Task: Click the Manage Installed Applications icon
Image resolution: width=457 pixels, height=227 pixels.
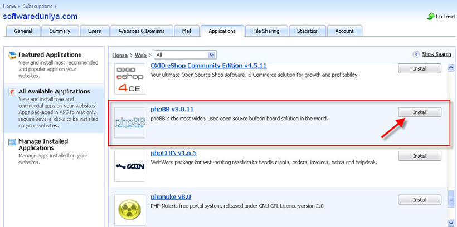Action: pos(12,142)
